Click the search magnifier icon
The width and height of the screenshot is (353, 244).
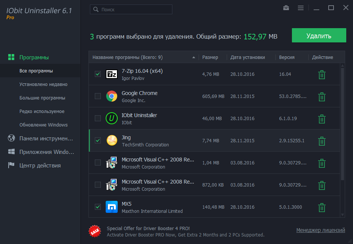[96, 9]
